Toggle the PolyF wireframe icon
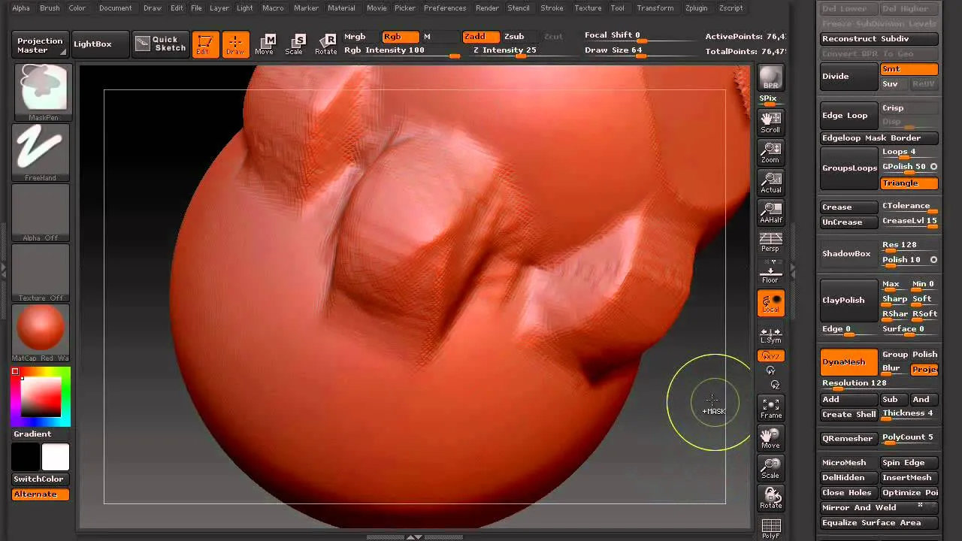 [x=770, y=528]
